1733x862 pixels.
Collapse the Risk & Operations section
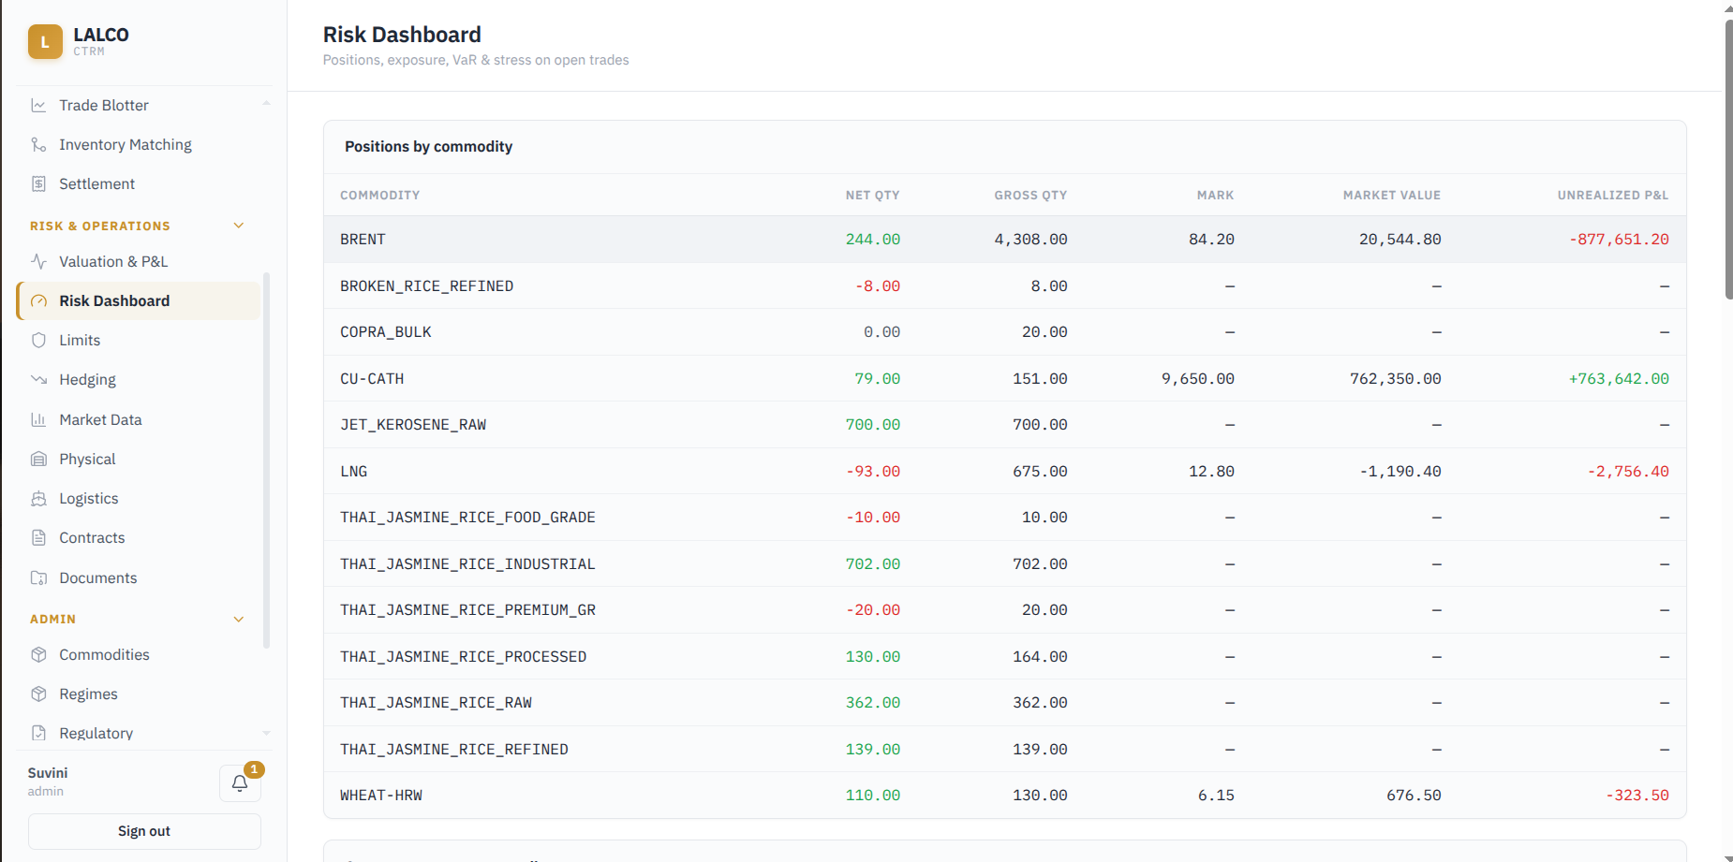coord(239,226)
